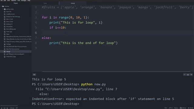Select highlighted new.py in the tree
194x109 pixels.
pos(16,51)
